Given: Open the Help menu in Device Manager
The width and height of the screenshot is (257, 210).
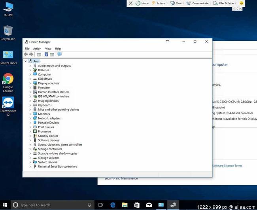Looking at the screenshot, I should point(58,49).
